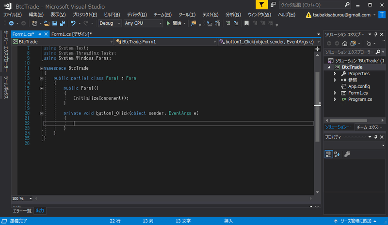Screen dimensions: 388x225
Task: Collapse the BtcTrade project node
Action: point(329,67)
